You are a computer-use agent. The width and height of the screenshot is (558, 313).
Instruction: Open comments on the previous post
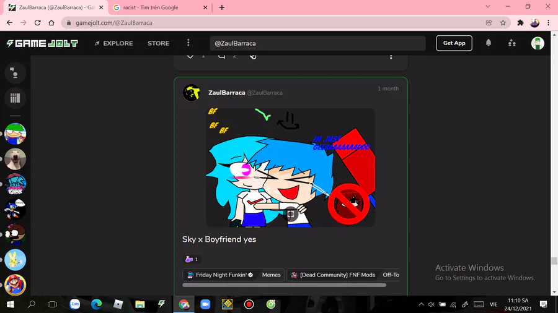(x=221, y=56)
